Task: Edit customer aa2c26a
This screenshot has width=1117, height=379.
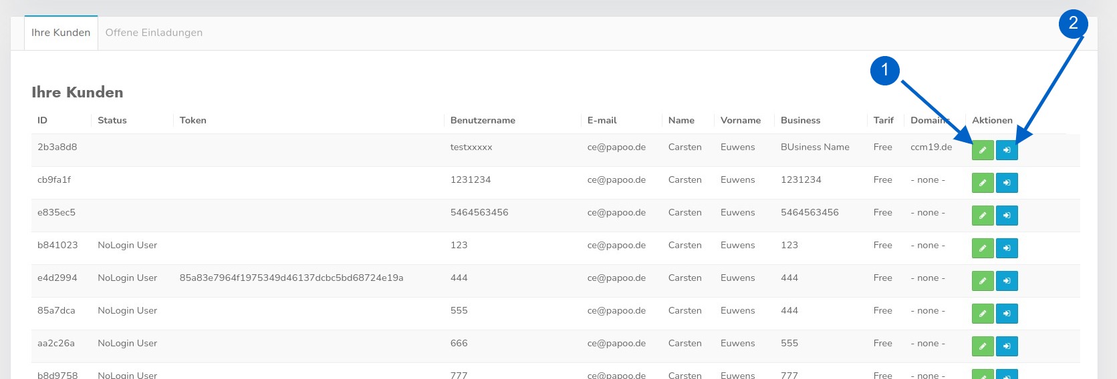Action: (982, 346)
